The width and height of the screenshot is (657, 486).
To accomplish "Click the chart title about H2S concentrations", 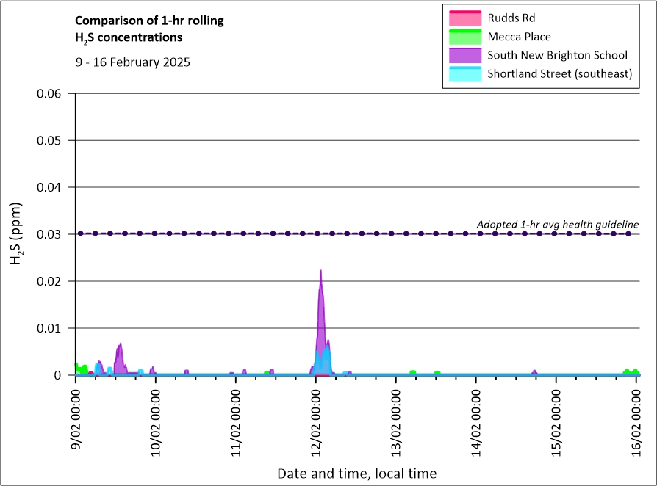I will tap(150, 29).
